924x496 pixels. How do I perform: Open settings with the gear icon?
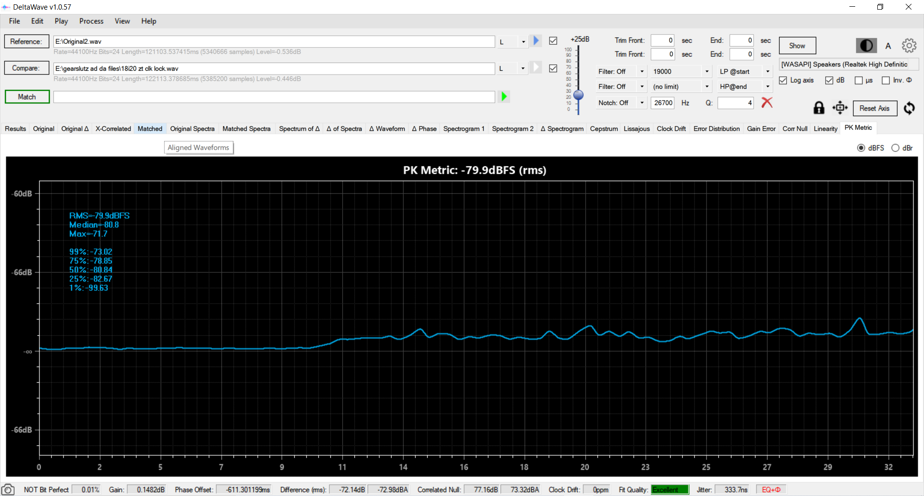click(909, 46)
